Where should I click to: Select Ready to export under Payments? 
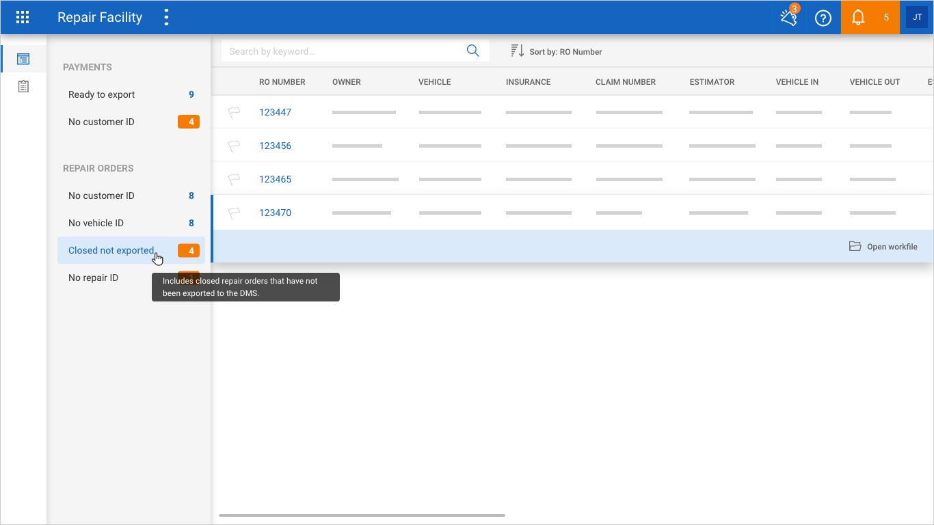[102, 94]
